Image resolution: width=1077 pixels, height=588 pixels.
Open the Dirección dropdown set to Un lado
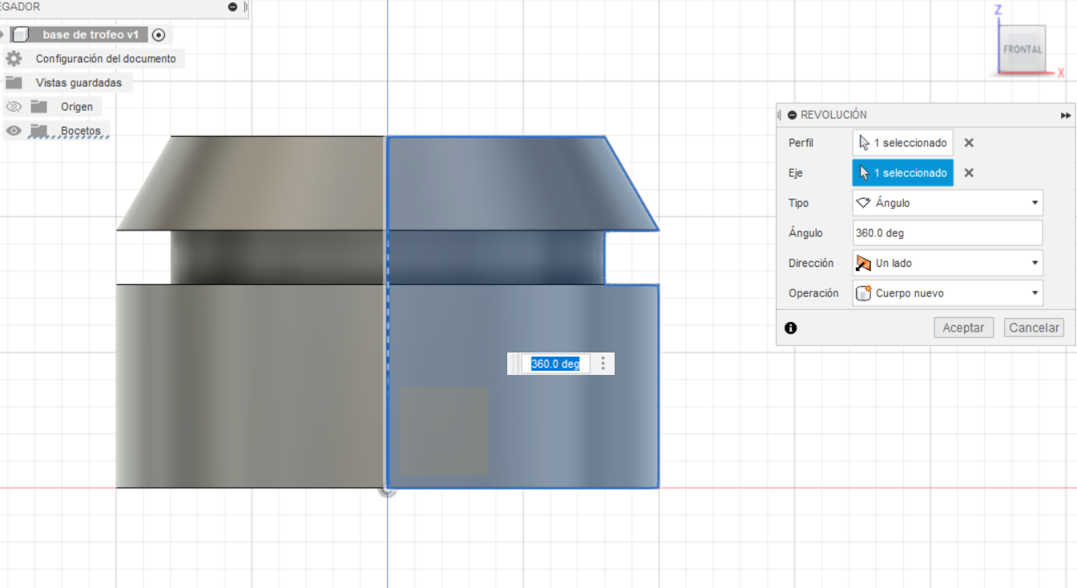point(947,263)
